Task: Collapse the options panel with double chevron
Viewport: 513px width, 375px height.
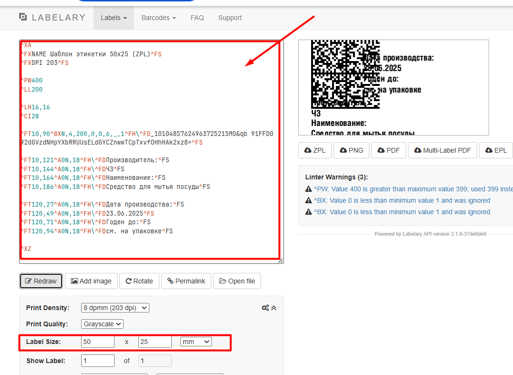Action: pyautogui.click(x=274, y=308)
